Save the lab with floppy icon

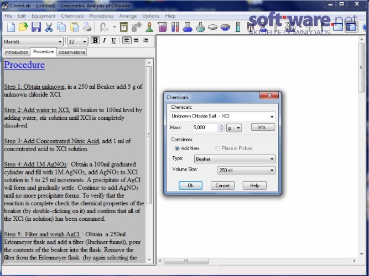(x=37, y=27)
